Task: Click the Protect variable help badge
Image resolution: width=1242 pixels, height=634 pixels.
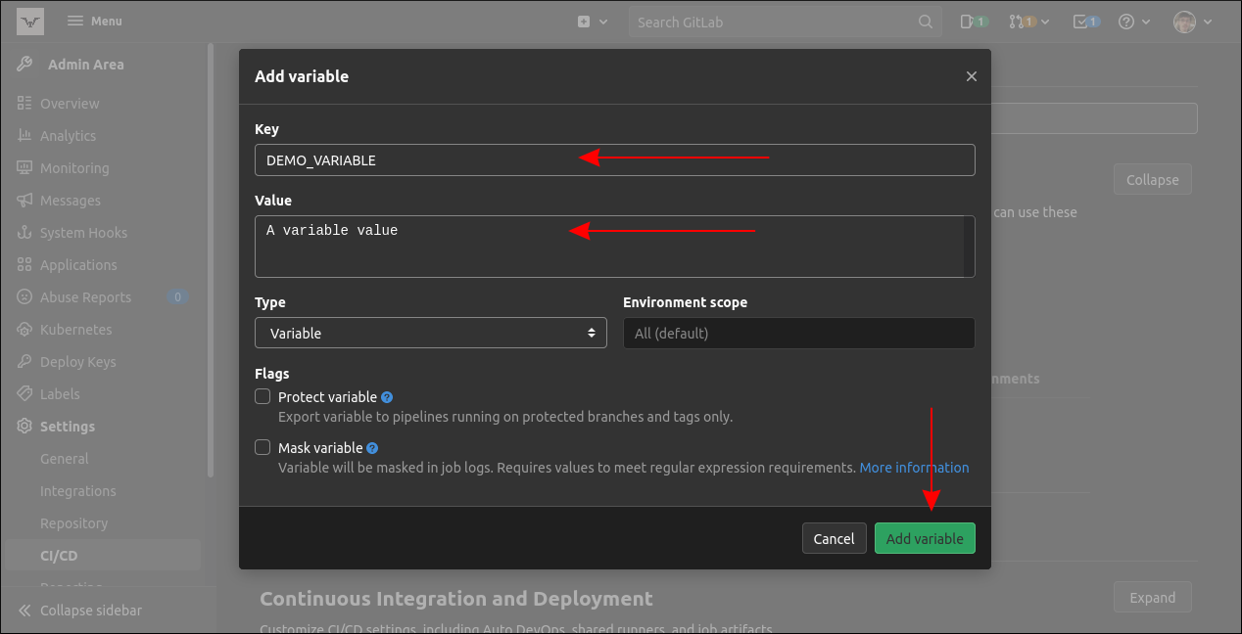Action: pos(387,395)
